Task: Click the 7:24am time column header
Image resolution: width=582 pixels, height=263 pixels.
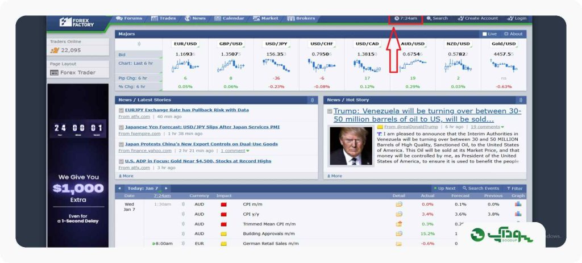Action: [x=162, y=196]
